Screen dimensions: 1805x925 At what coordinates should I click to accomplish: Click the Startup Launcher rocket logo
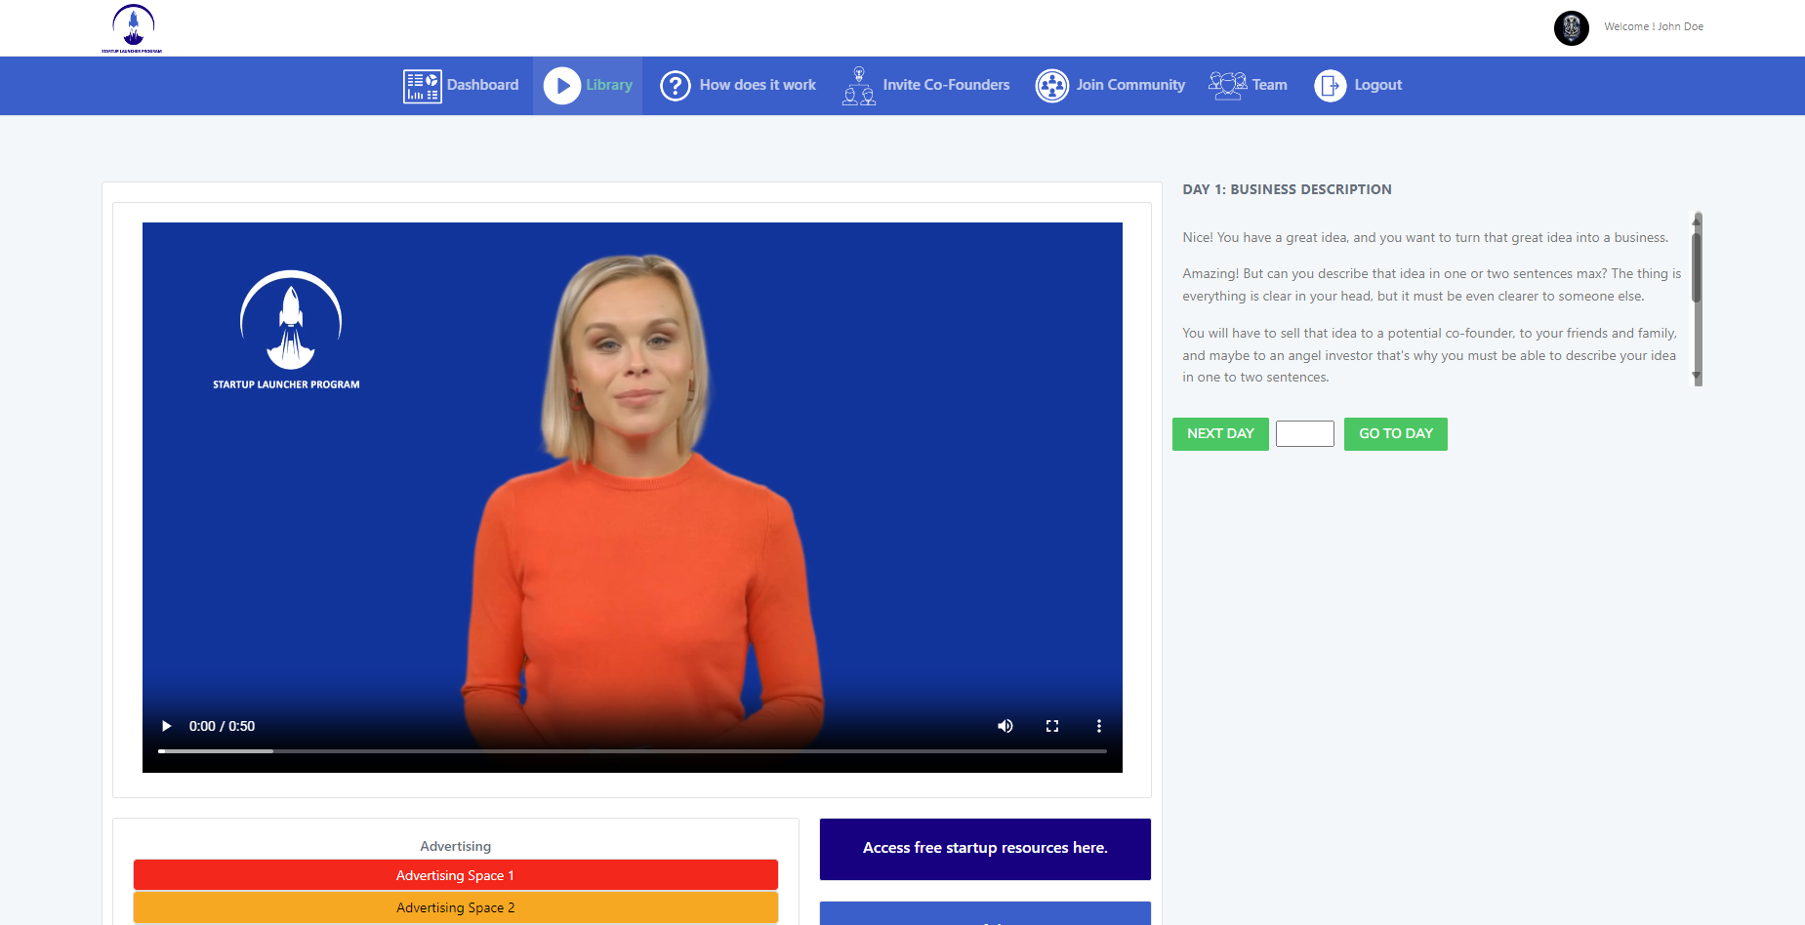tap(133, 28)
